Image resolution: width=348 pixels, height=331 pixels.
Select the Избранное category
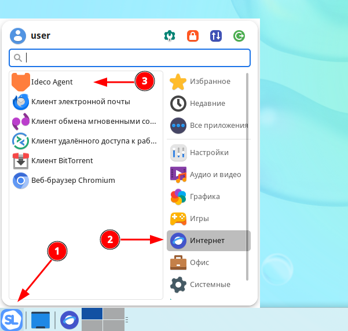point(209,82)
